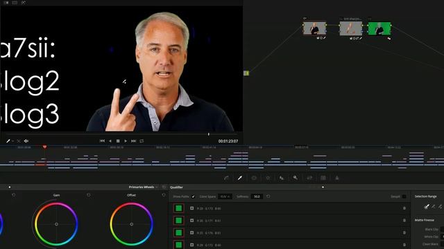
Task: Reset the Offset color wheel
Action: (x=164, y=195)
